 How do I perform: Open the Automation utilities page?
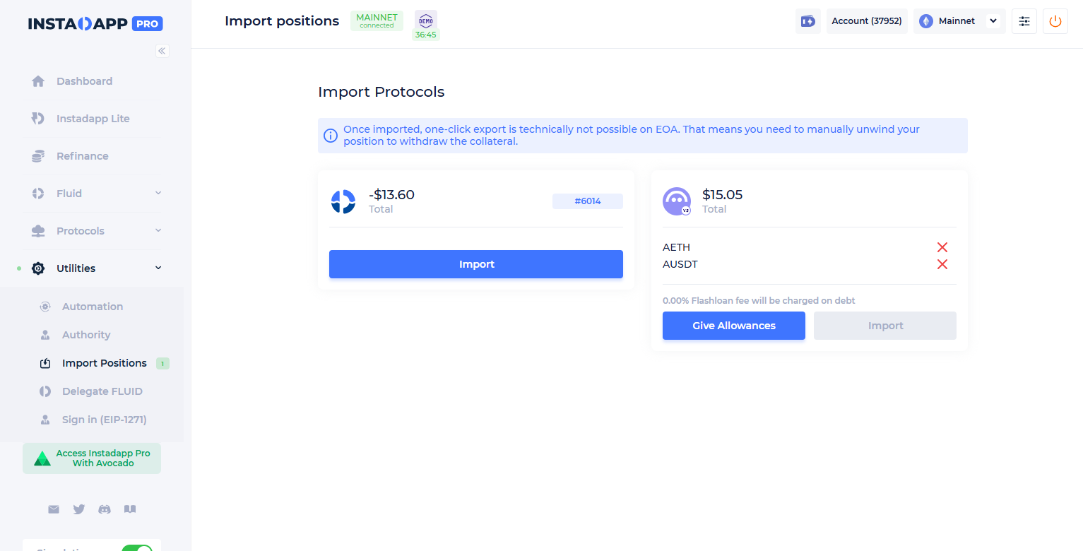coord(92,307)
